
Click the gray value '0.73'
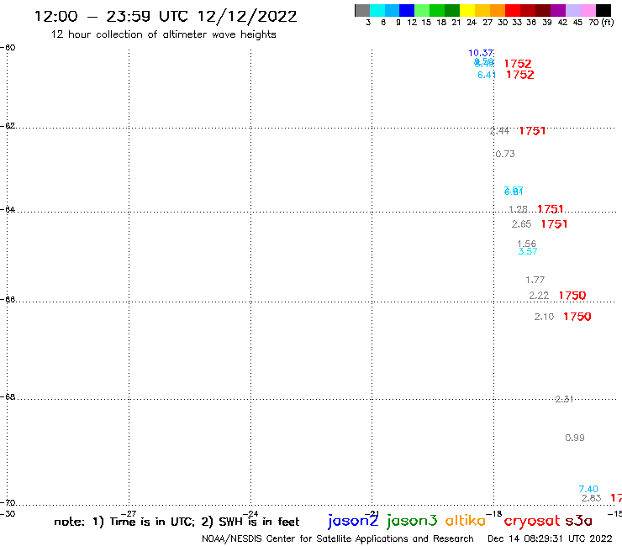click(505, 154)
